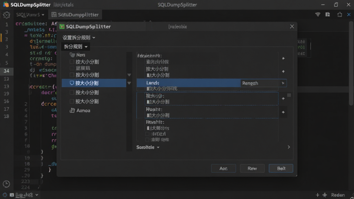Select the Rem folder icon in tree
The height and width of the screenshot is (199, 354).
[72, 55]
